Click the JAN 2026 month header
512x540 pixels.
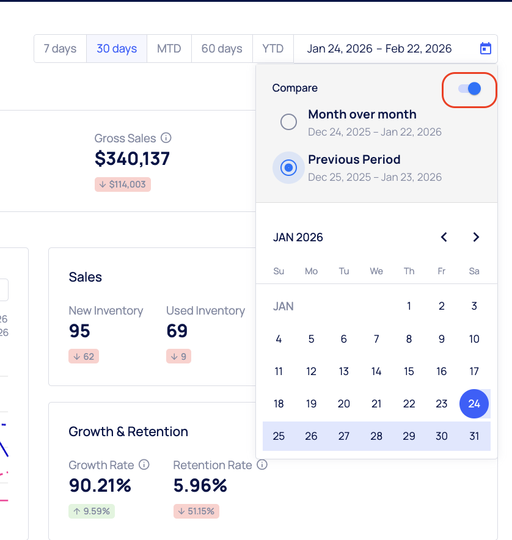tap(298, 237)
